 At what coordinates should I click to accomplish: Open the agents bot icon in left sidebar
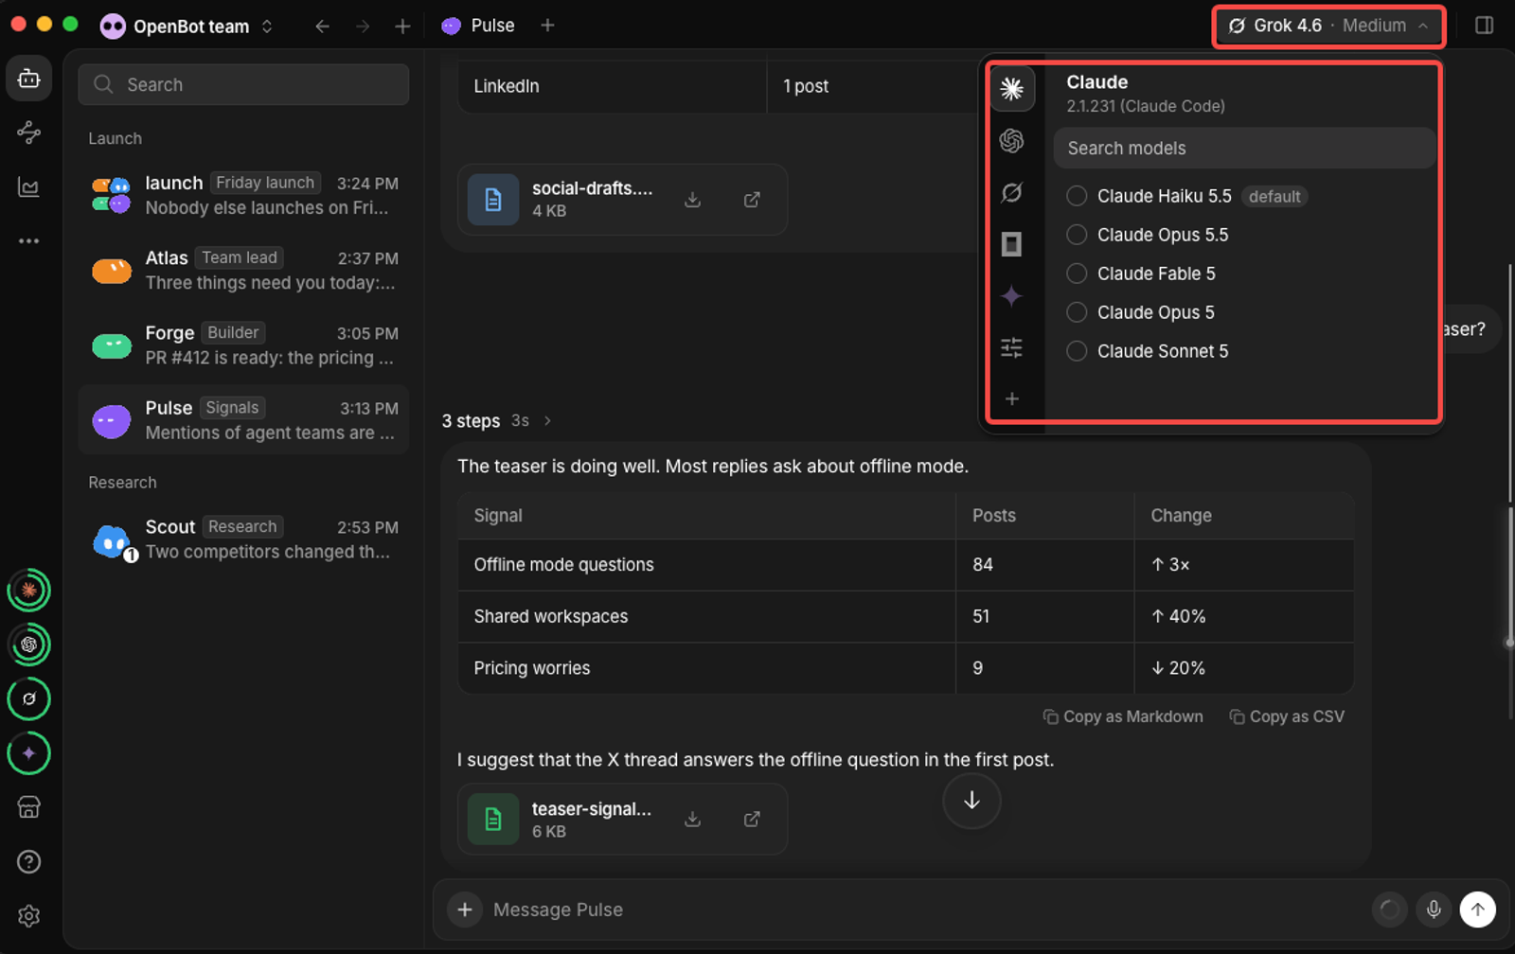[x=29, y=79]
